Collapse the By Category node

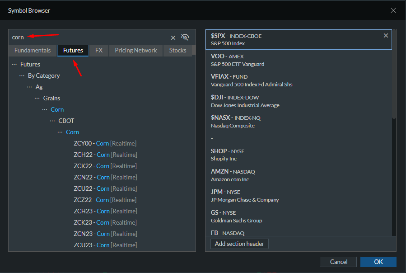tap(22, 75)
